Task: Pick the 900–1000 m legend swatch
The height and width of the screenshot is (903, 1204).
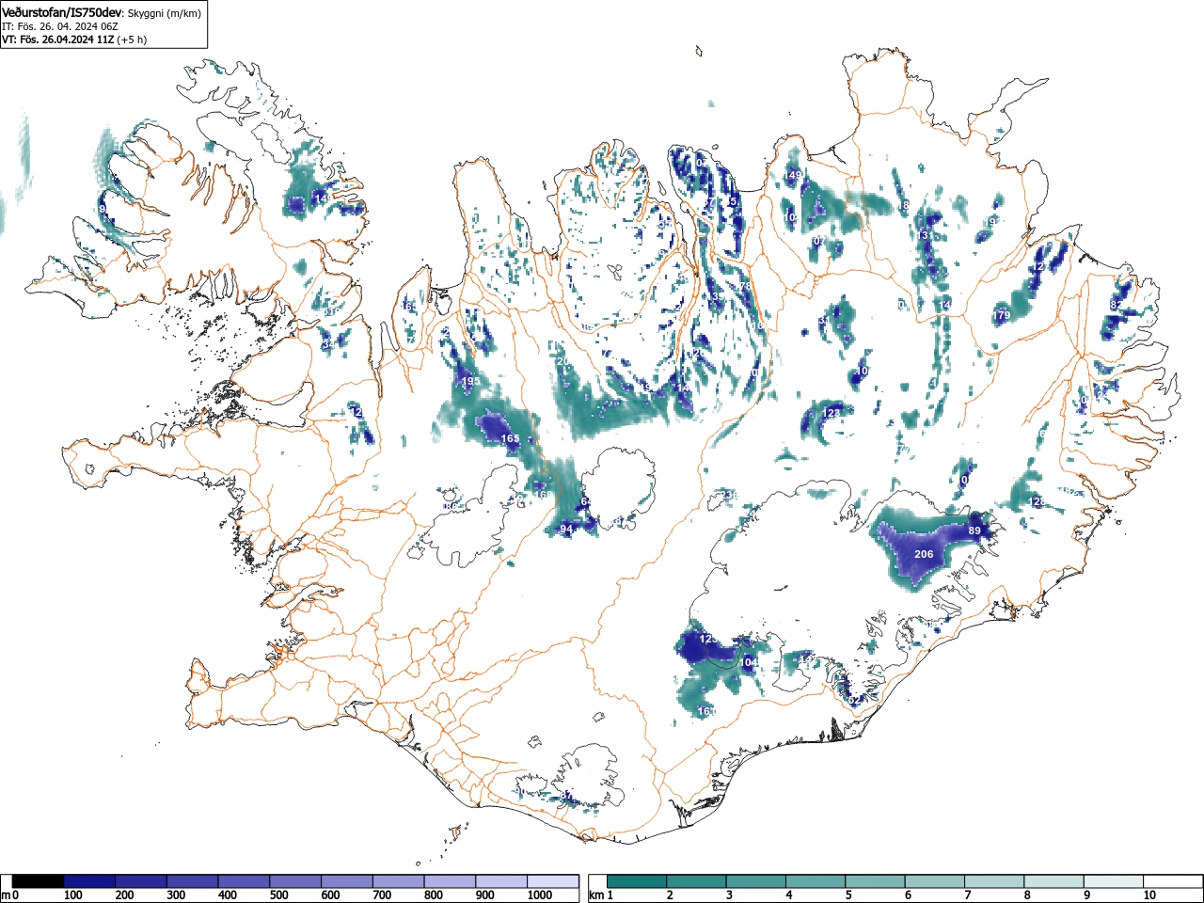Action: [x=501, y=881]
